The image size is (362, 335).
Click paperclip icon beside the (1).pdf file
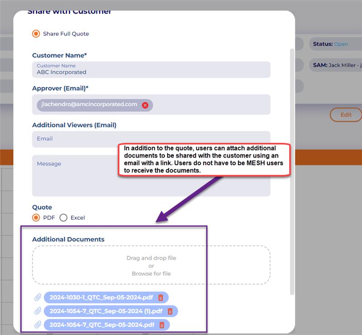[38, 311]
